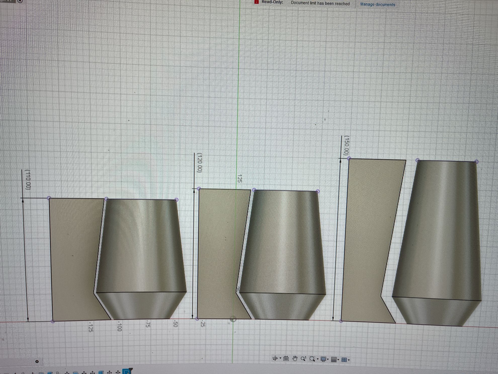Click the Document limit has been reached text

coord(320,4)
